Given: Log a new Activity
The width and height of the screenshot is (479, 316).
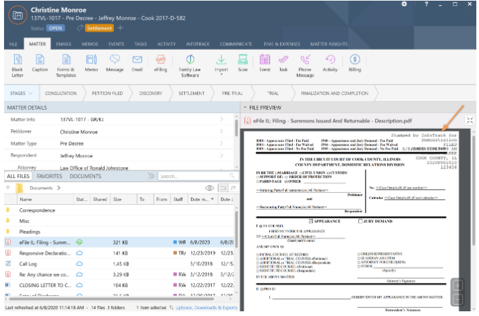Looking at the screenshot, I should tap(330, 63).
